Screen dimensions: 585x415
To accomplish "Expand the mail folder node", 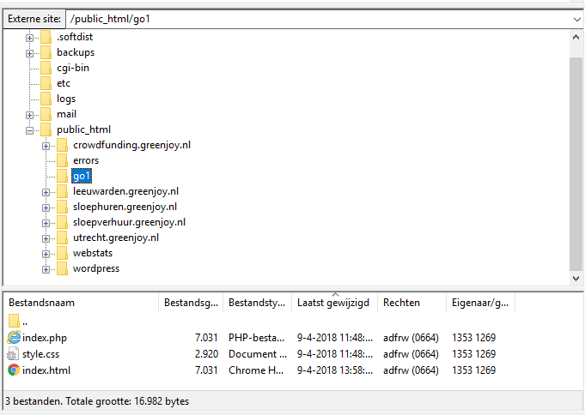I will [x=29, y=115].
